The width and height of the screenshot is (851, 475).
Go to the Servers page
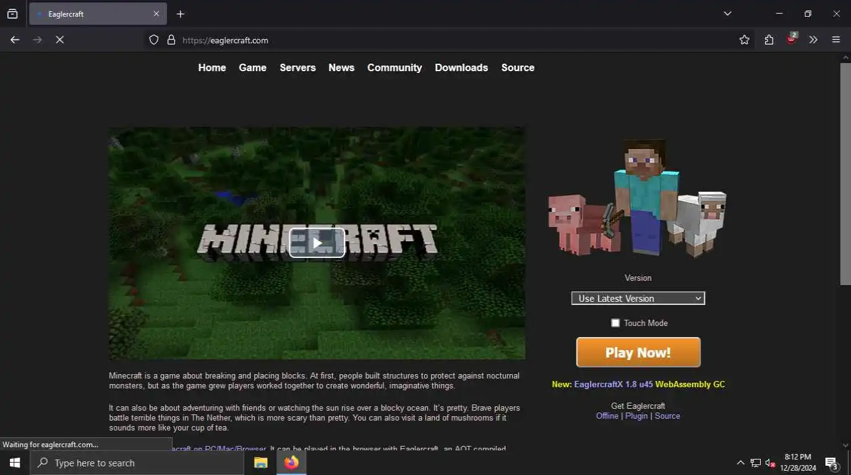pyautogui.click(x=297, y=67)
